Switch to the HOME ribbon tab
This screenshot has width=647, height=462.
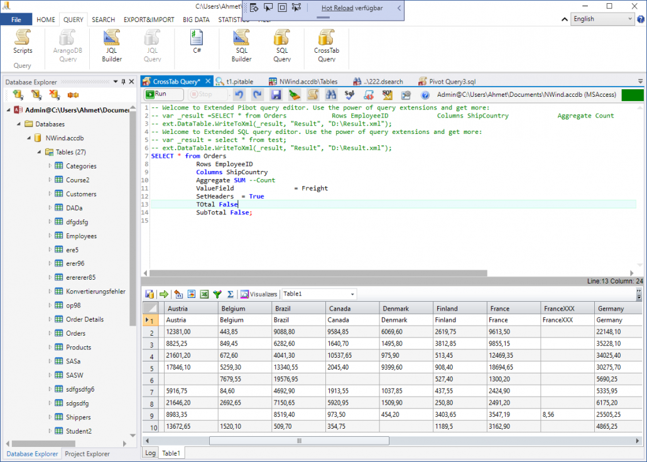46,19
